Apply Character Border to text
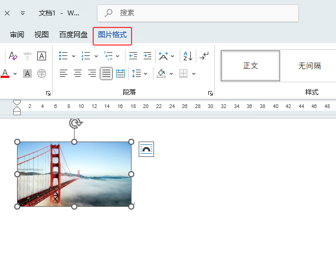 [42, 56]
